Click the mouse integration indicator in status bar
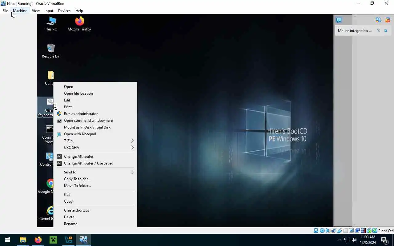The width and height of the screenshot is (394, 246). 369,231
